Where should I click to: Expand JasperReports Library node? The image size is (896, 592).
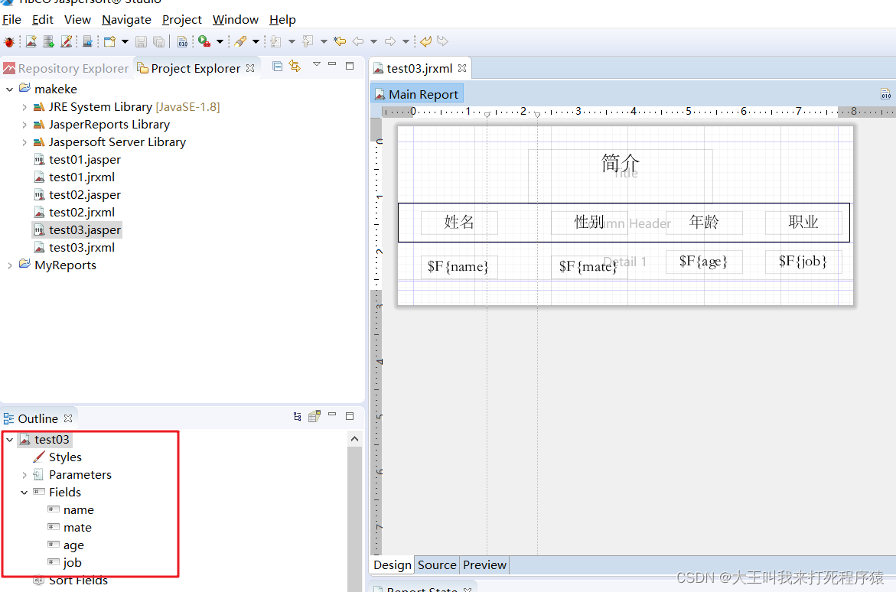[x=24, y=125]
